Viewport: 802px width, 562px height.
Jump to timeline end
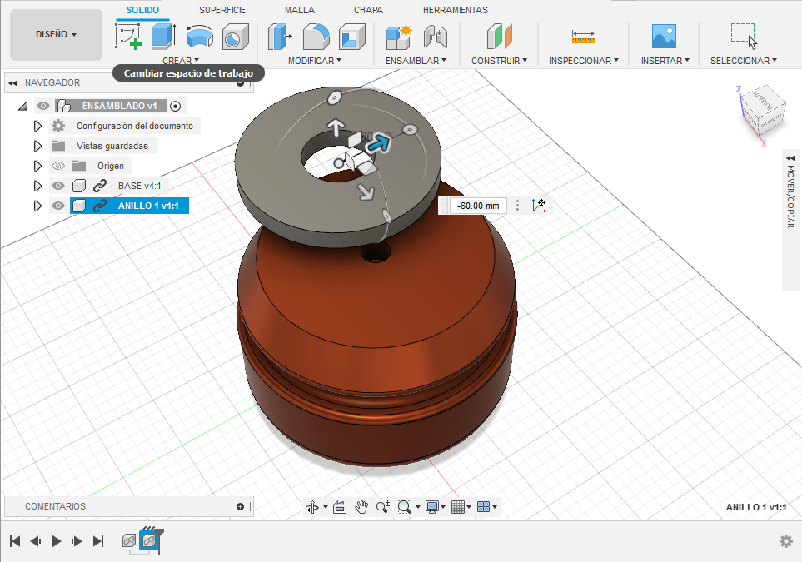click(x=98, y=541)
